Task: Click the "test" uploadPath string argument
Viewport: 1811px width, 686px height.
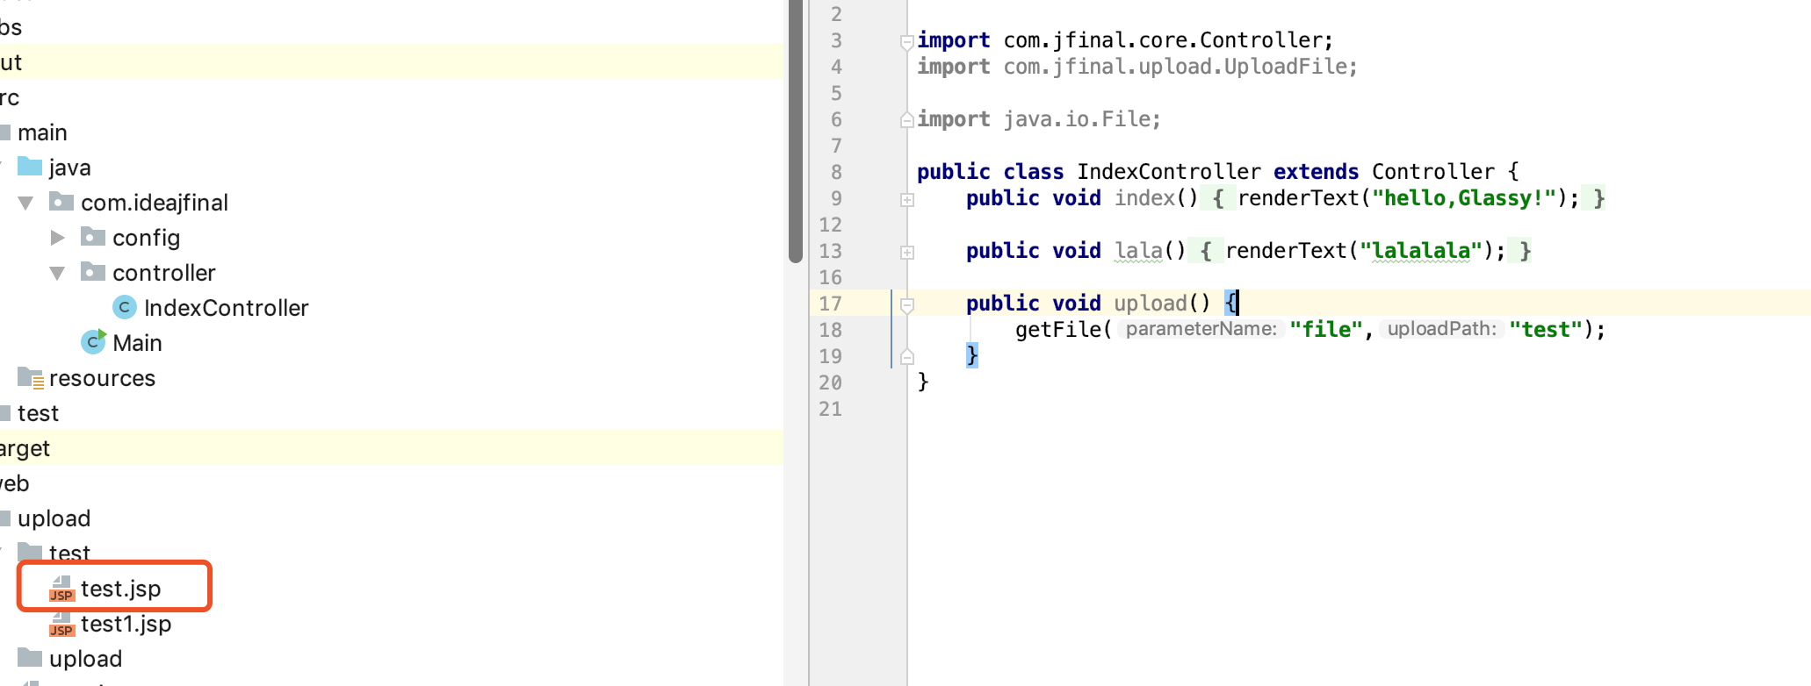Action: [x=1546, y=330]
